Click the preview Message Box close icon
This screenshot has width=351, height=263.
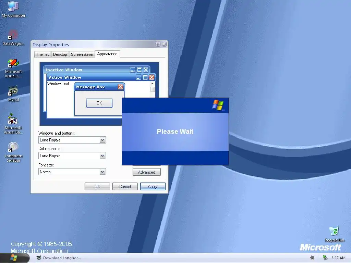[120, 87]
